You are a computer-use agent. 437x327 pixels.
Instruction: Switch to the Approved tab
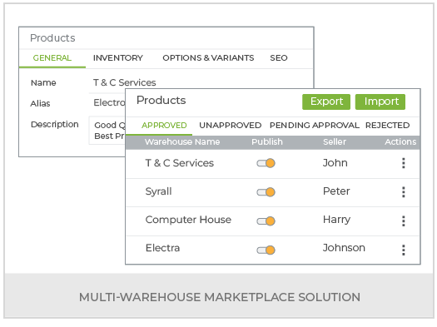pyautogui.click(x=164, y=126)
